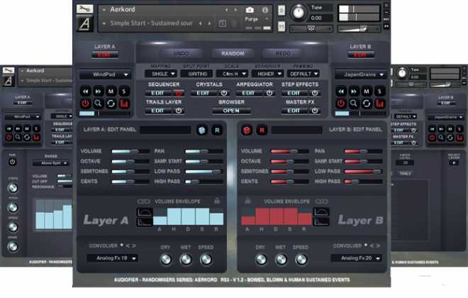Open the Analog Fx 19 convolver dropdown
The width and height of the screenshot is (468, 298).
(112, 258)
